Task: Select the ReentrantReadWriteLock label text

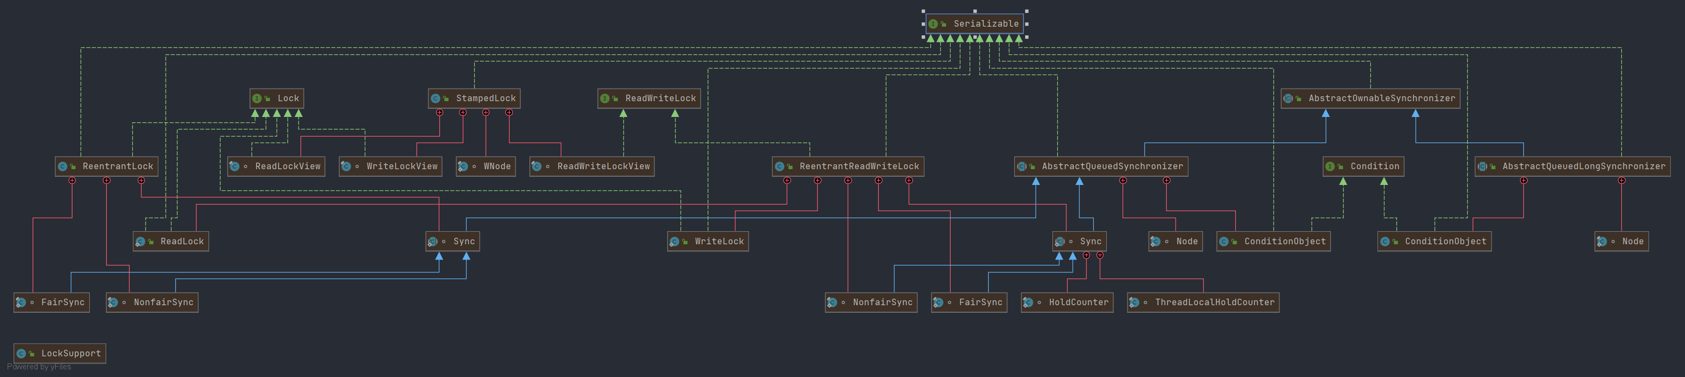Action: pos(860,166)
